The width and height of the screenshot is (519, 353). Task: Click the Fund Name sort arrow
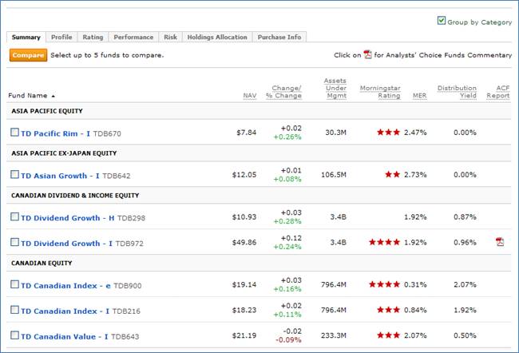(53, 96)
